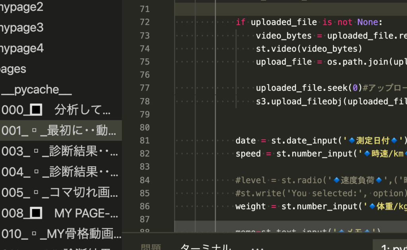Expand the __pycache__ folder
This screenshot has width=407, height=250.
(x=37, y=89)
